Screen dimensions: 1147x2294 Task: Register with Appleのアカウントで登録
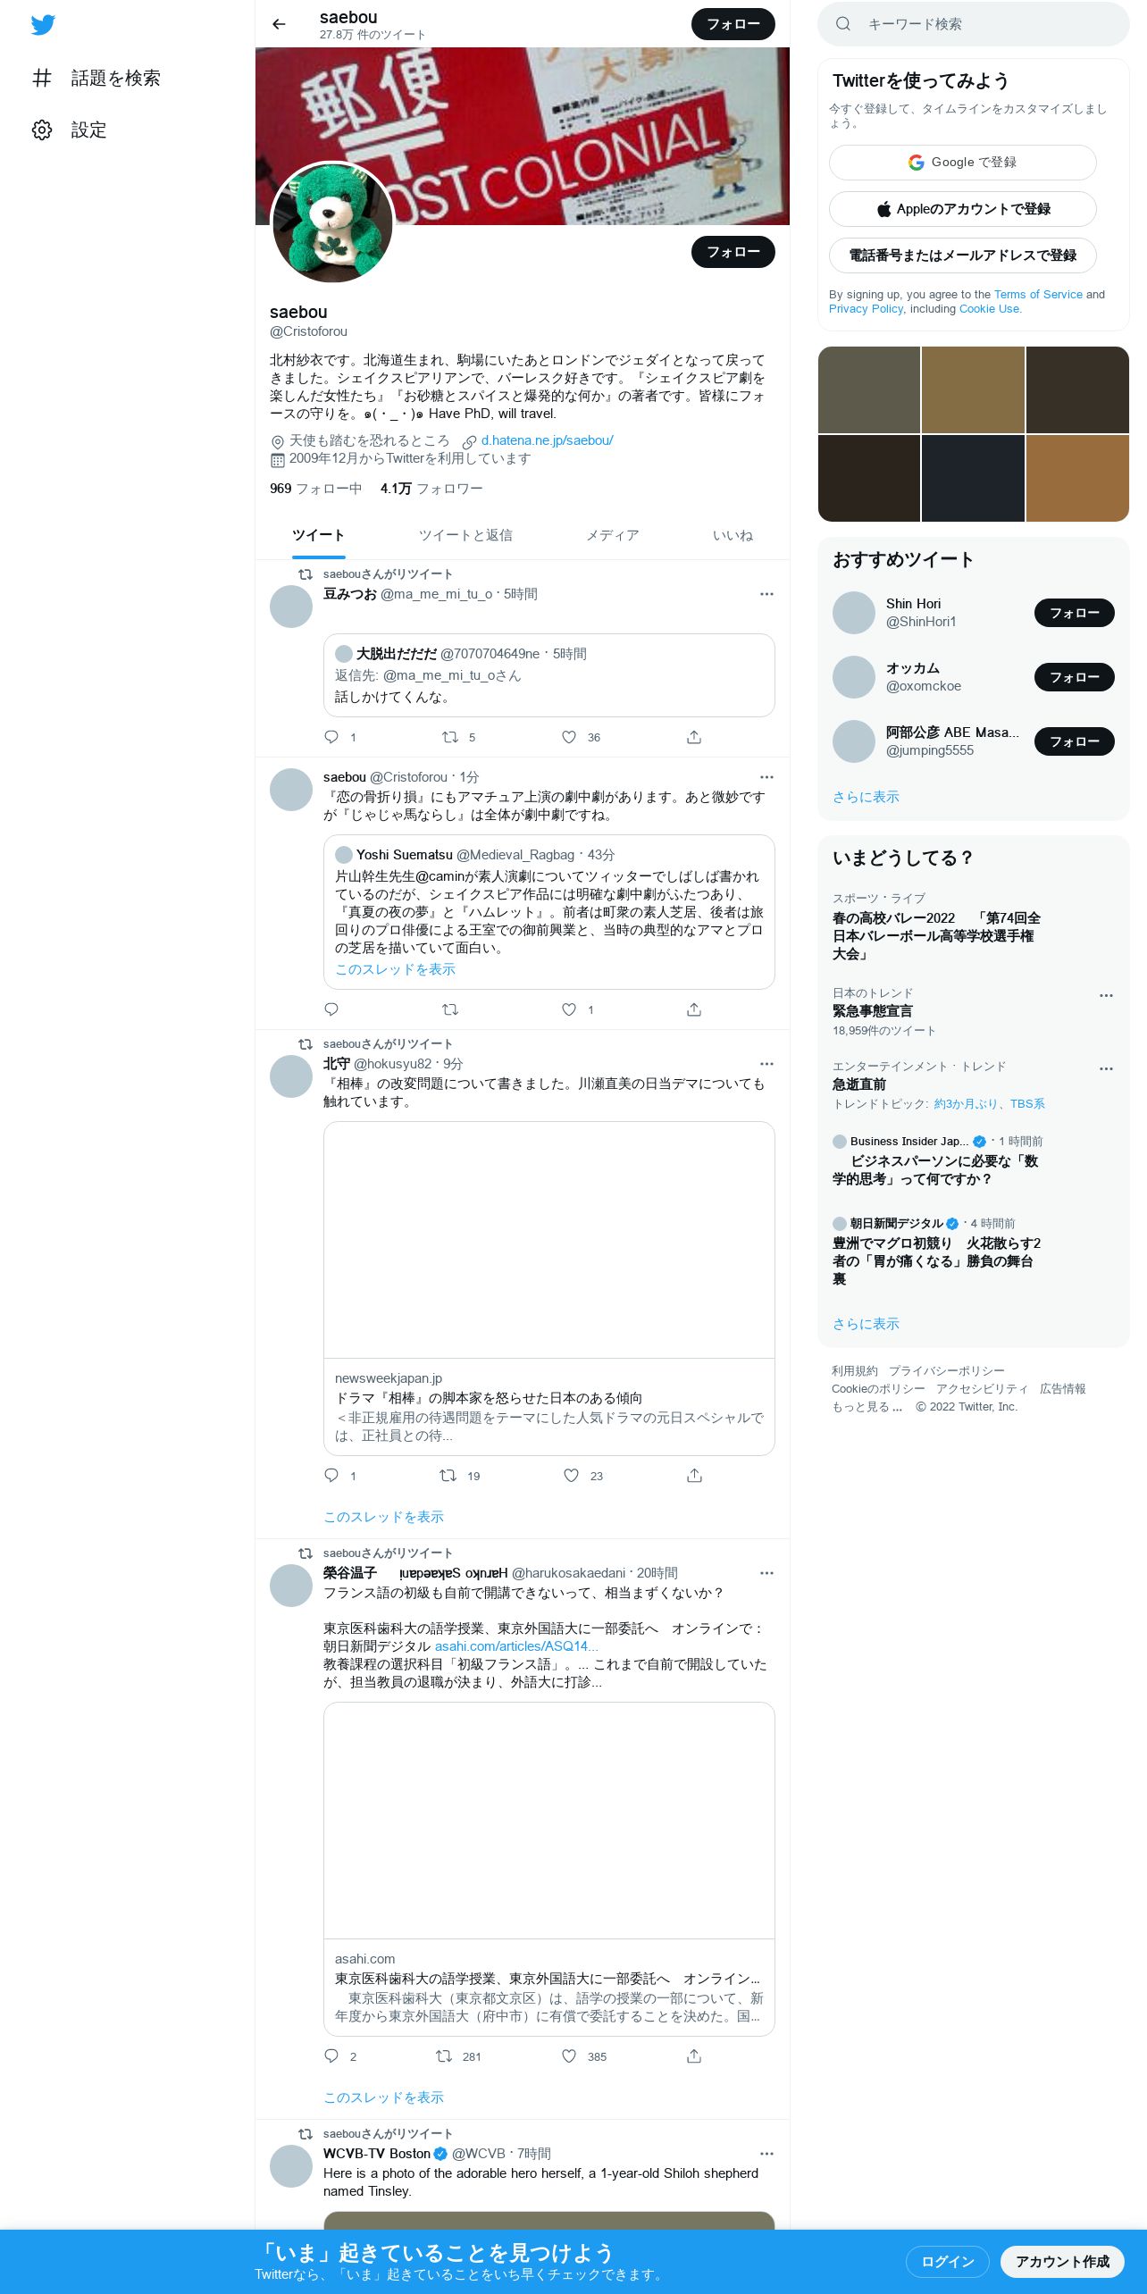963,209
